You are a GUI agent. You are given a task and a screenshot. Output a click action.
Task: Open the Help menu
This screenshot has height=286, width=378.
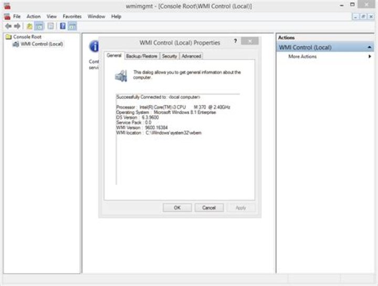click(x=116, y=16)
